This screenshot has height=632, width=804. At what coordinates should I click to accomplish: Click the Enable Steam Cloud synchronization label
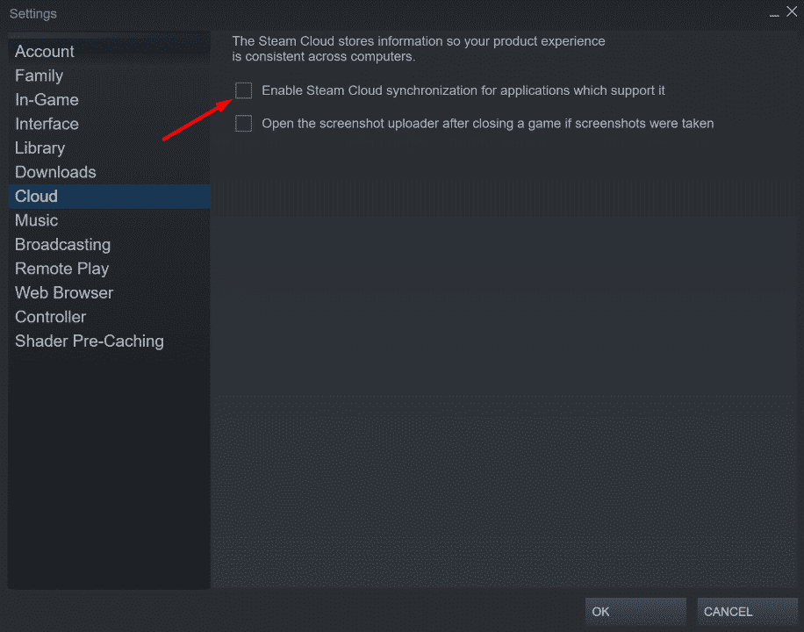click(463, 90)
